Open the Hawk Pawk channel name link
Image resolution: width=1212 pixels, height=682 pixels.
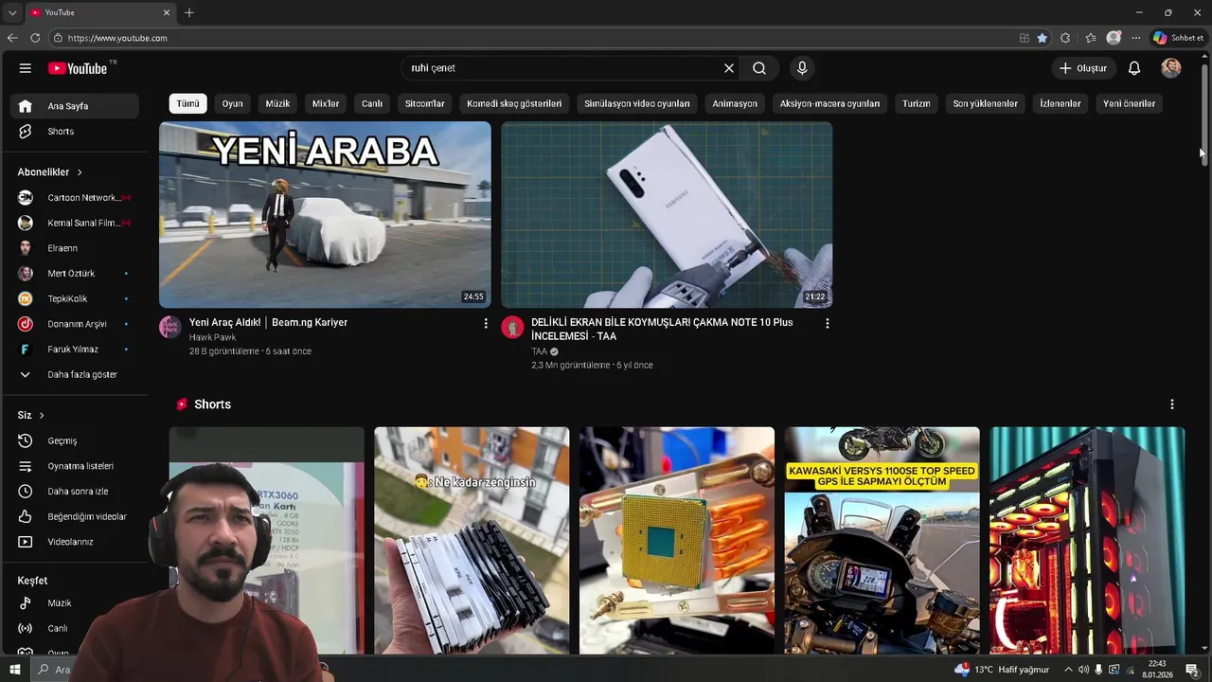click(x=212, y=337)
